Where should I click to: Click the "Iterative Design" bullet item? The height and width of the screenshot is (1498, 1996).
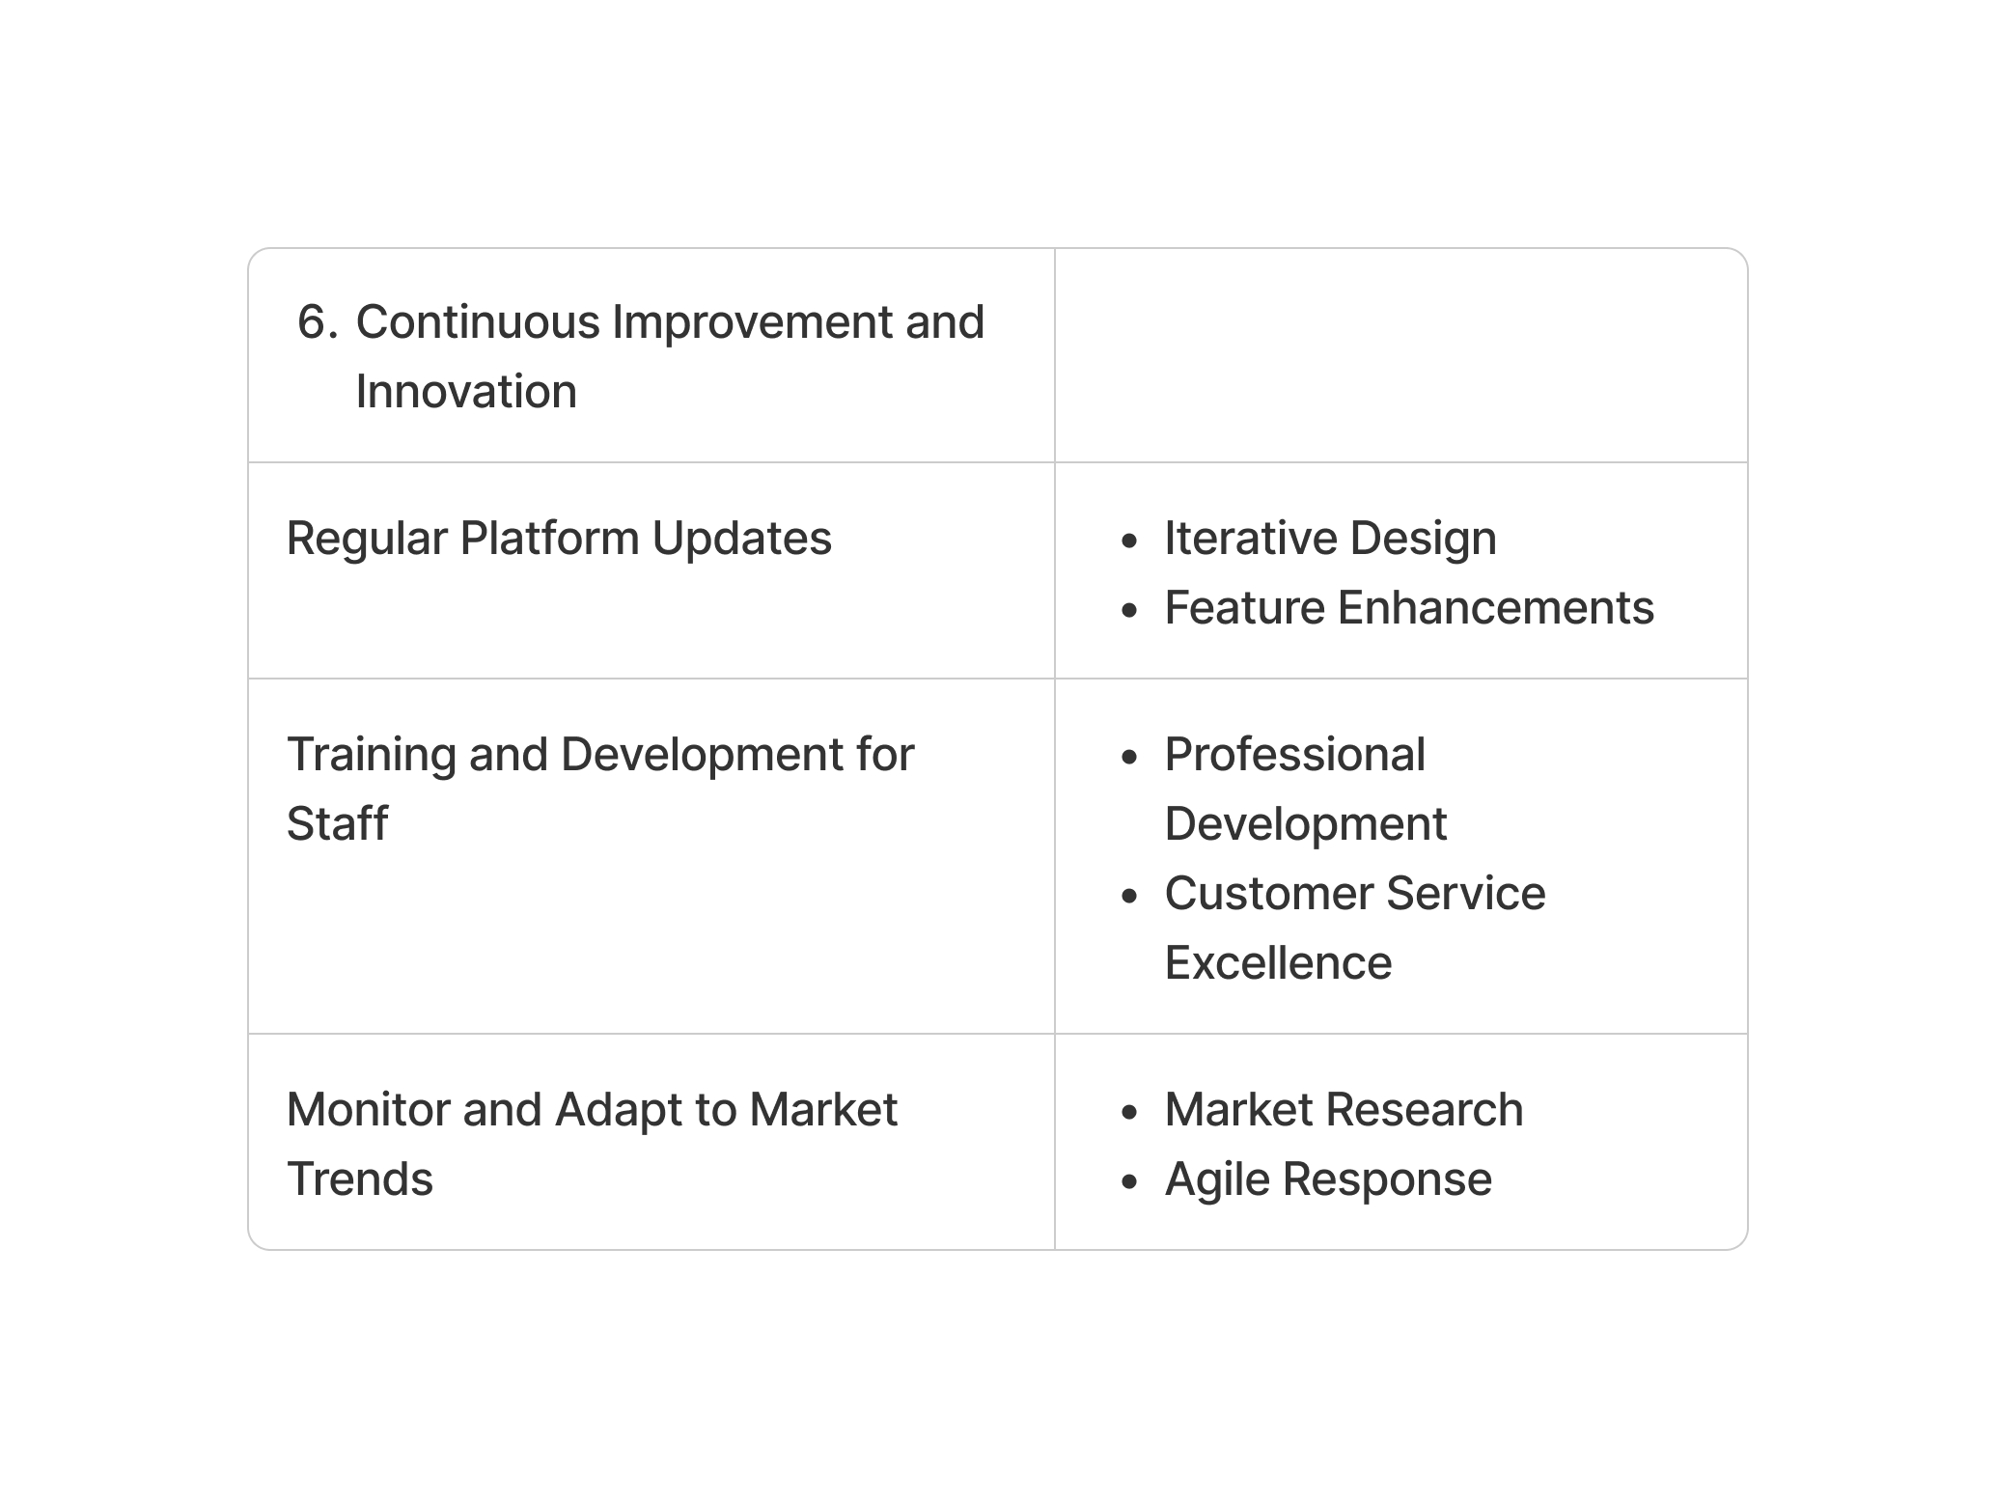pyautogui.click(x=1330, y=539)
